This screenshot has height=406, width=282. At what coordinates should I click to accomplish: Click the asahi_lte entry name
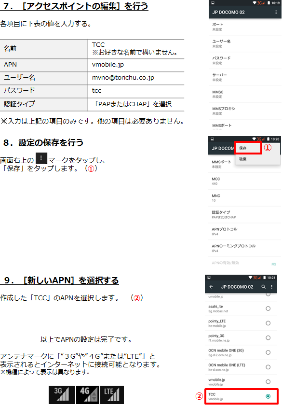click(215, 307)
